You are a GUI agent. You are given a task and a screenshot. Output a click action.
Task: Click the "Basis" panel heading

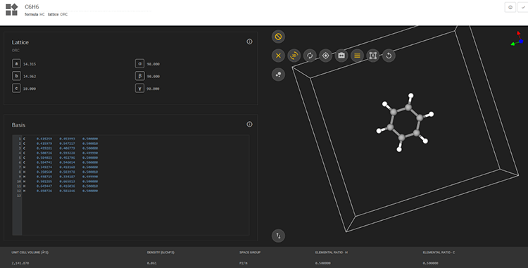click(18, 125)
